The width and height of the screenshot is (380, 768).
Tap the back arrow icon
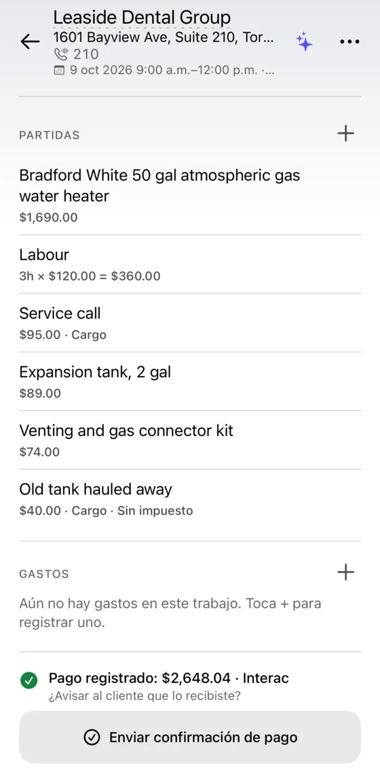pos(30,42)
